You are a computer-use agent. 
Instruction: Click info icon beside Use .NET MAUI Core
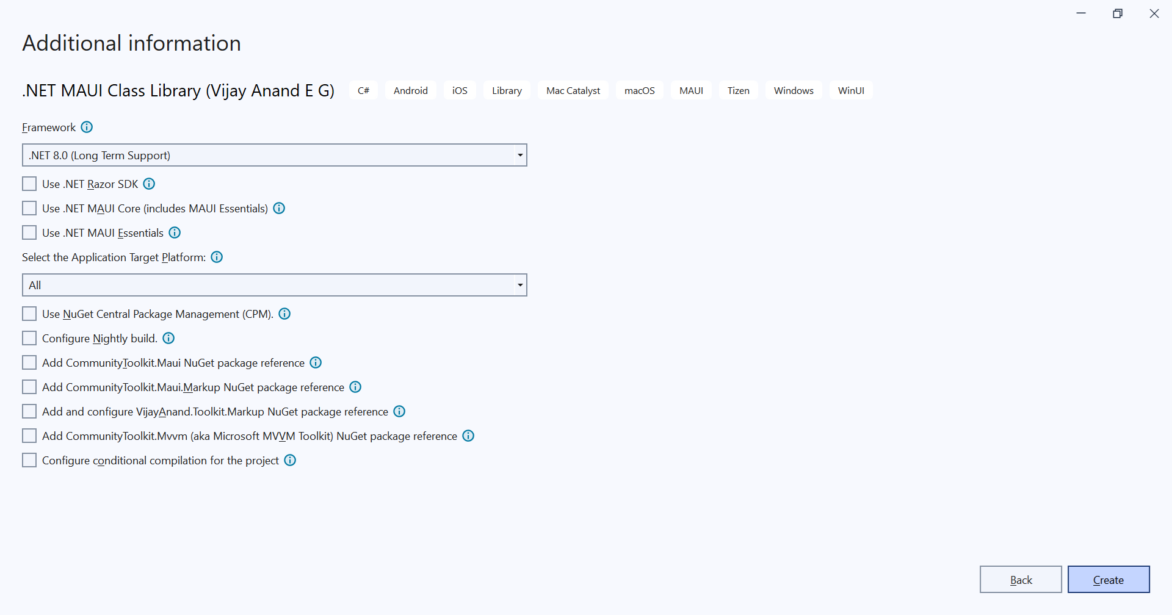pyautogui.click(x=279, y=208)
